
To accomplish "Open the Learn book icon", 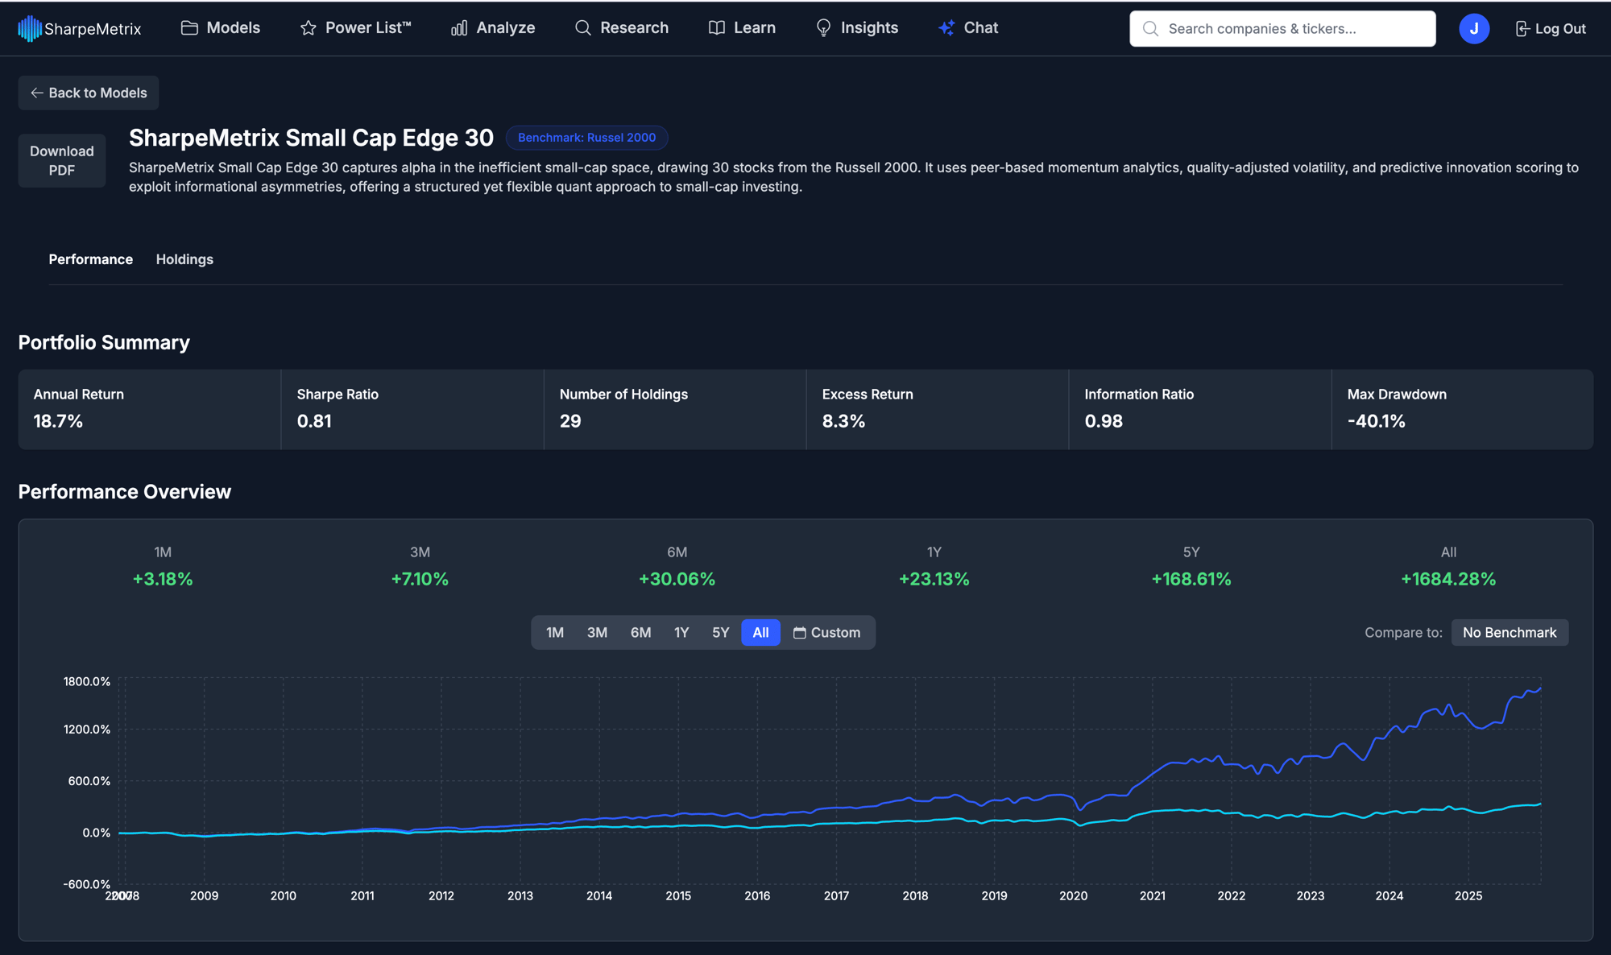I will pyautogui.click(x=716, y=28).
